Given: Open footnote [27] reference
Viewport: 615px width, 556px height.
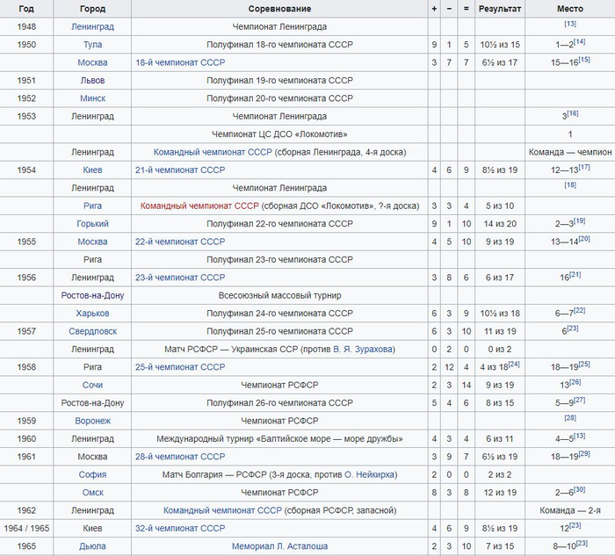Looking at the screenshot, I should [x=579, y=401].
